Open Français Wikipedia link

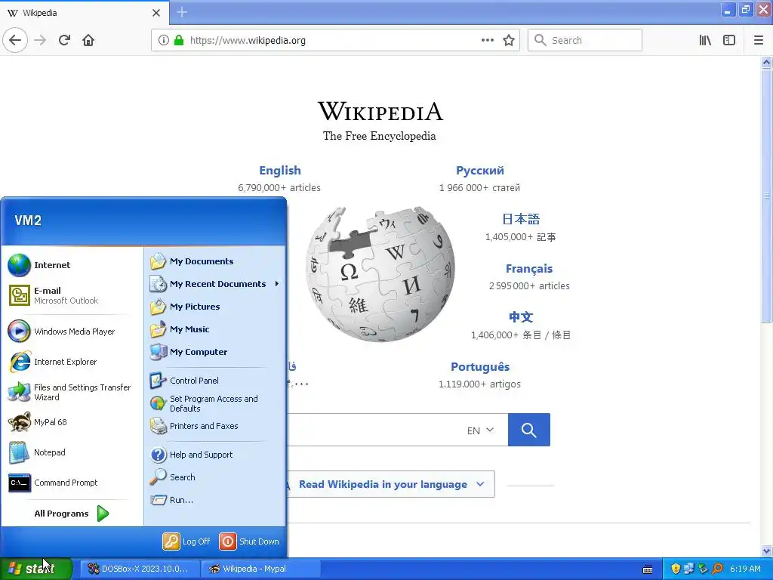click(529, 269)
